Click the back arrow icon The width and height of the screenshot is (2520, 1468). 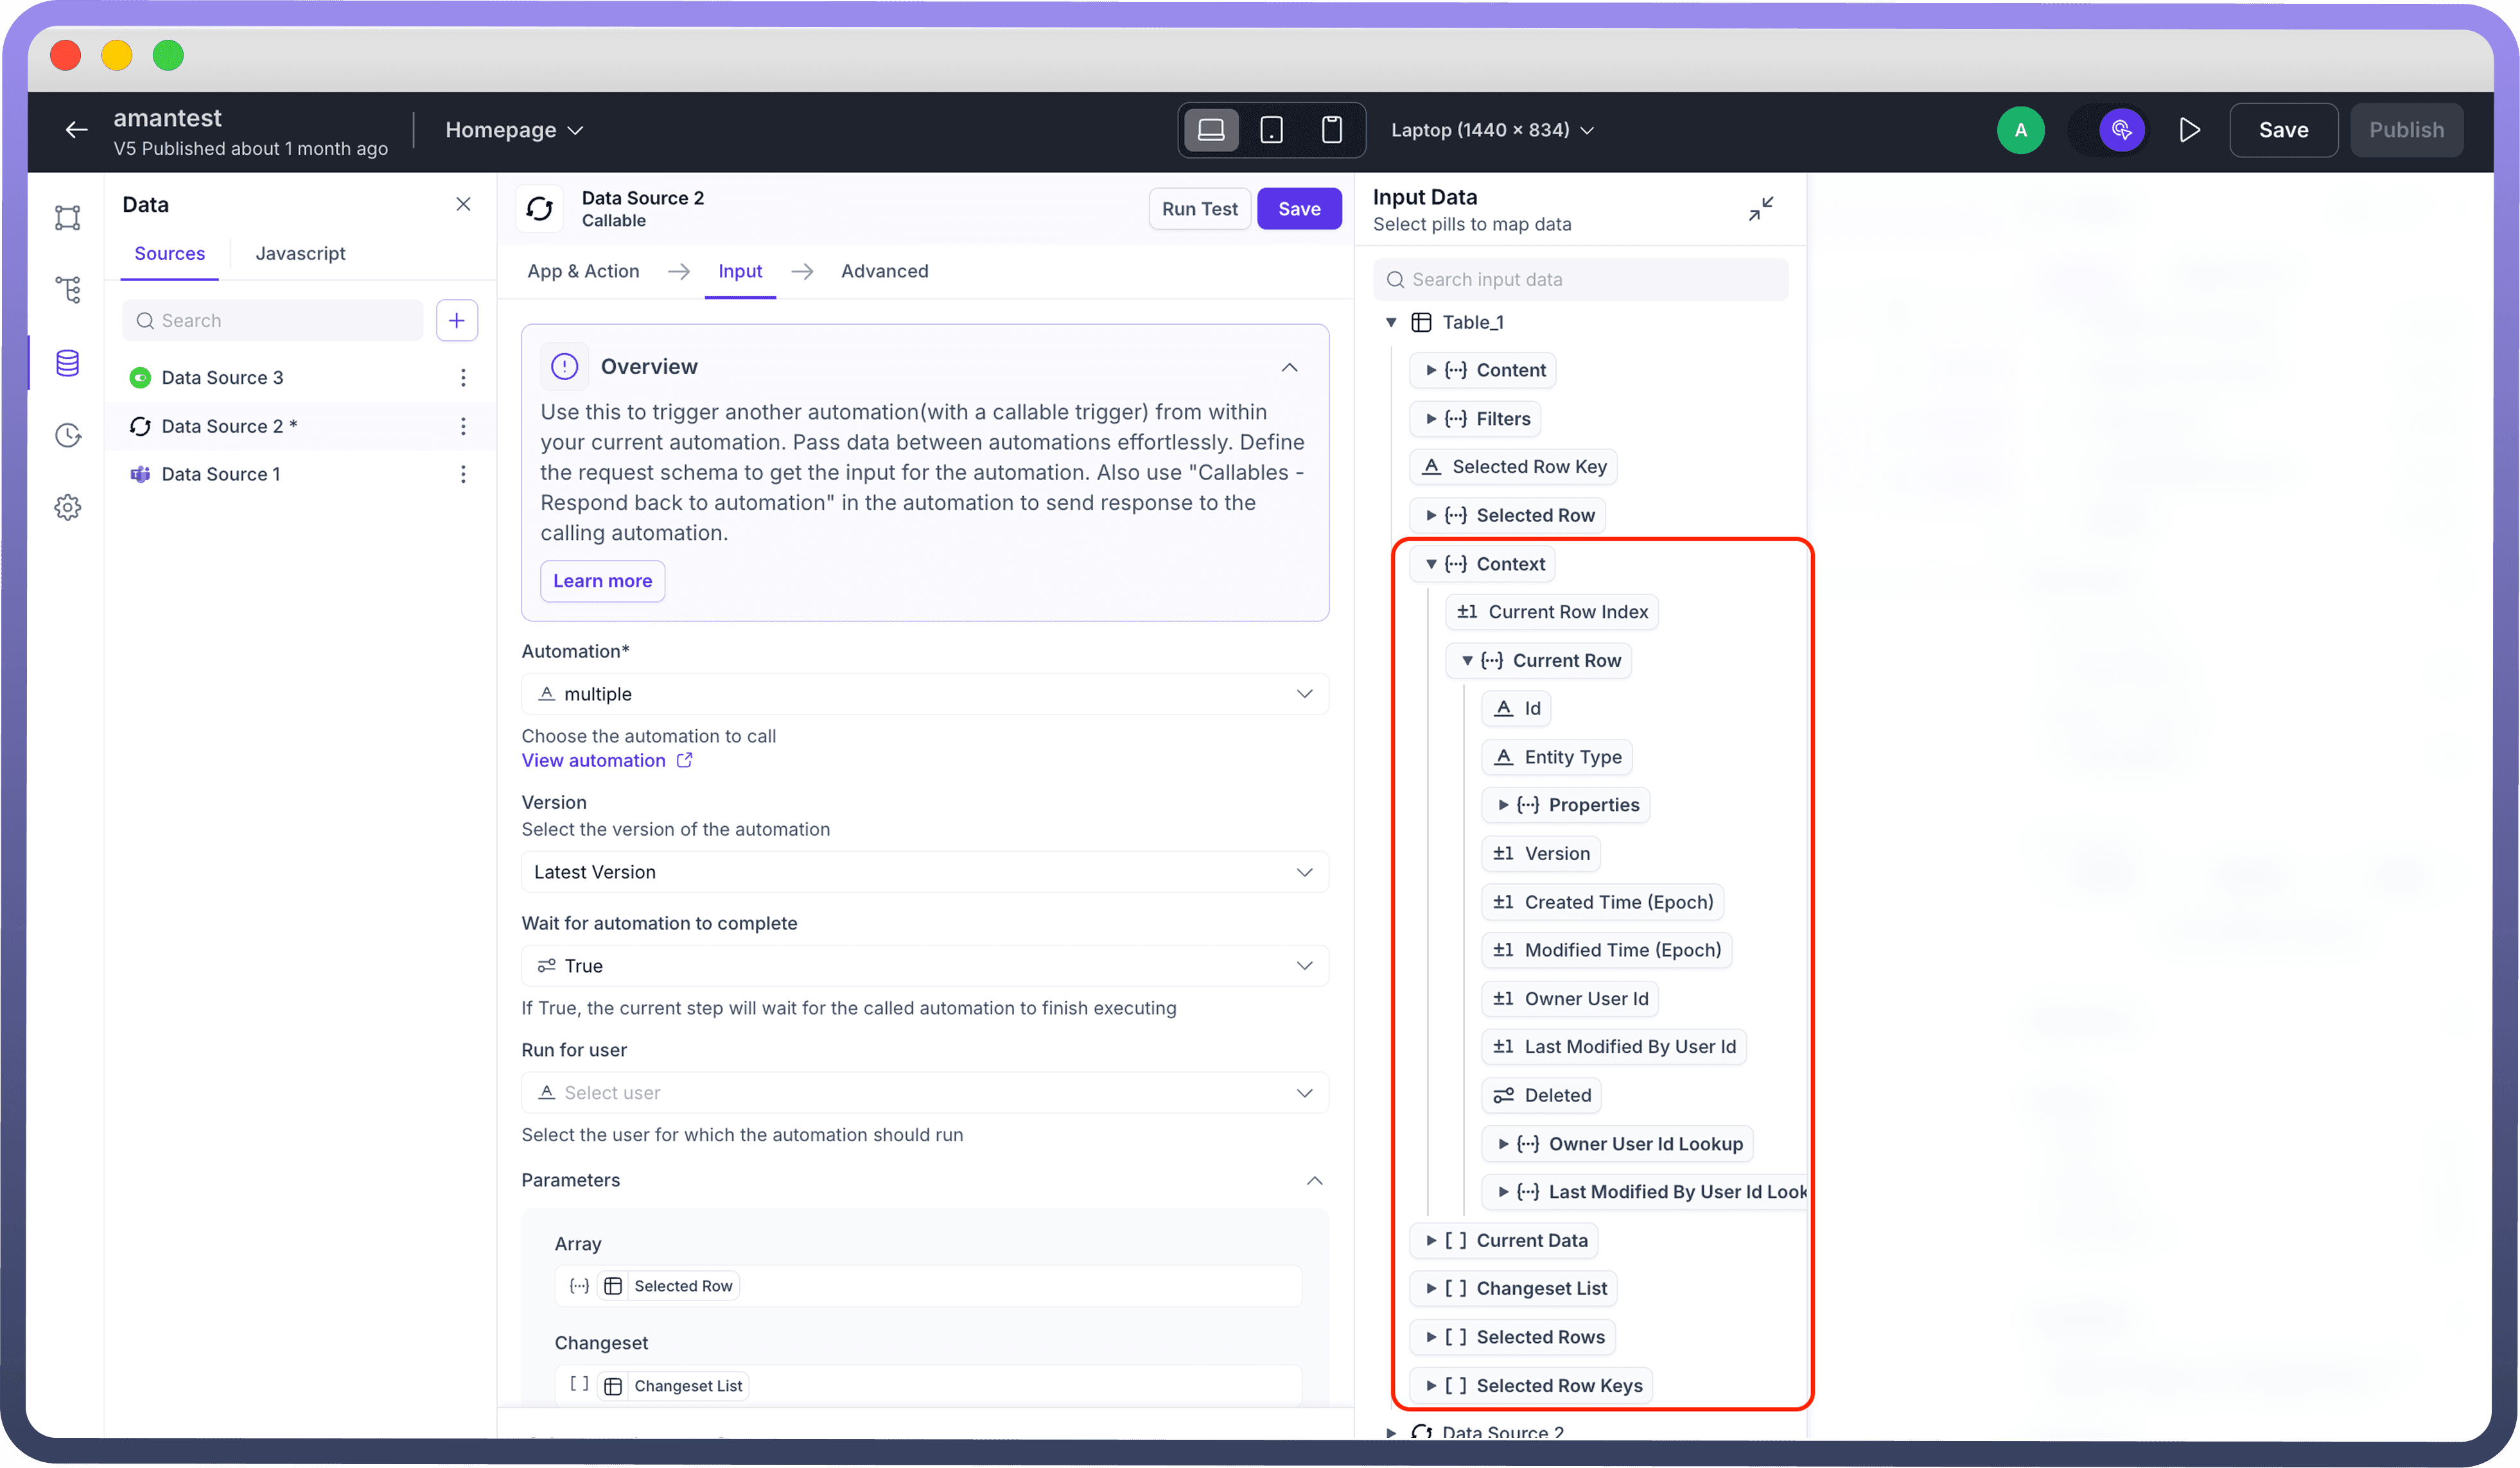[76, 130]
